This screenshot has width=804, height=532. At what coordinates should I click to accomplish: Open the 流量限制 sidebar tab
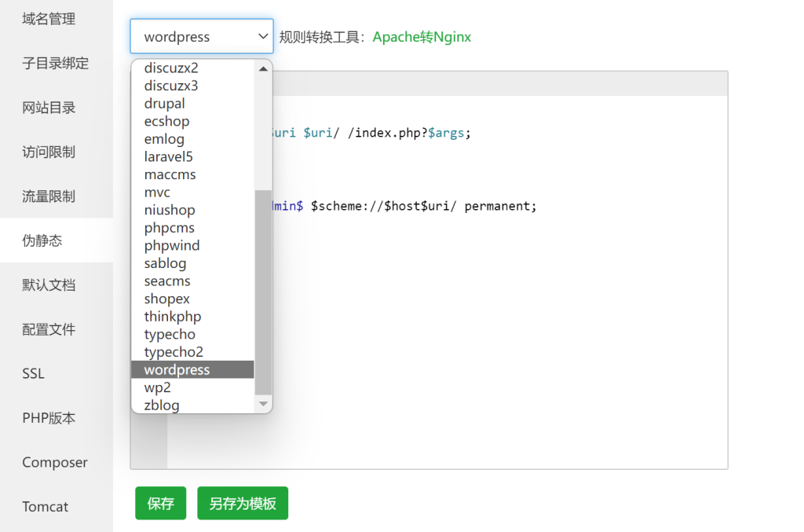[x=49, y=196]
